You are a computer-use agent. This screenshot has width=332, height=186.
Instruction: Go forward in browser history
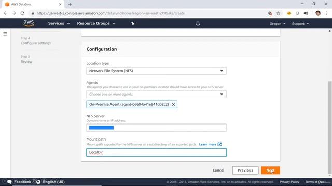click(x=14, y=13)
